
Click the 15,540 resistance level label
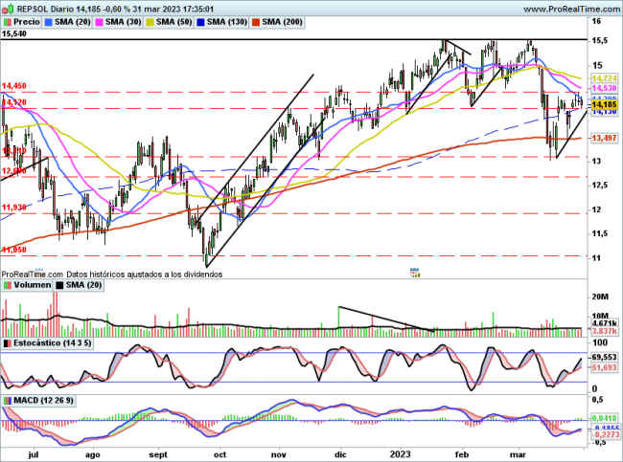coord(14,34)
